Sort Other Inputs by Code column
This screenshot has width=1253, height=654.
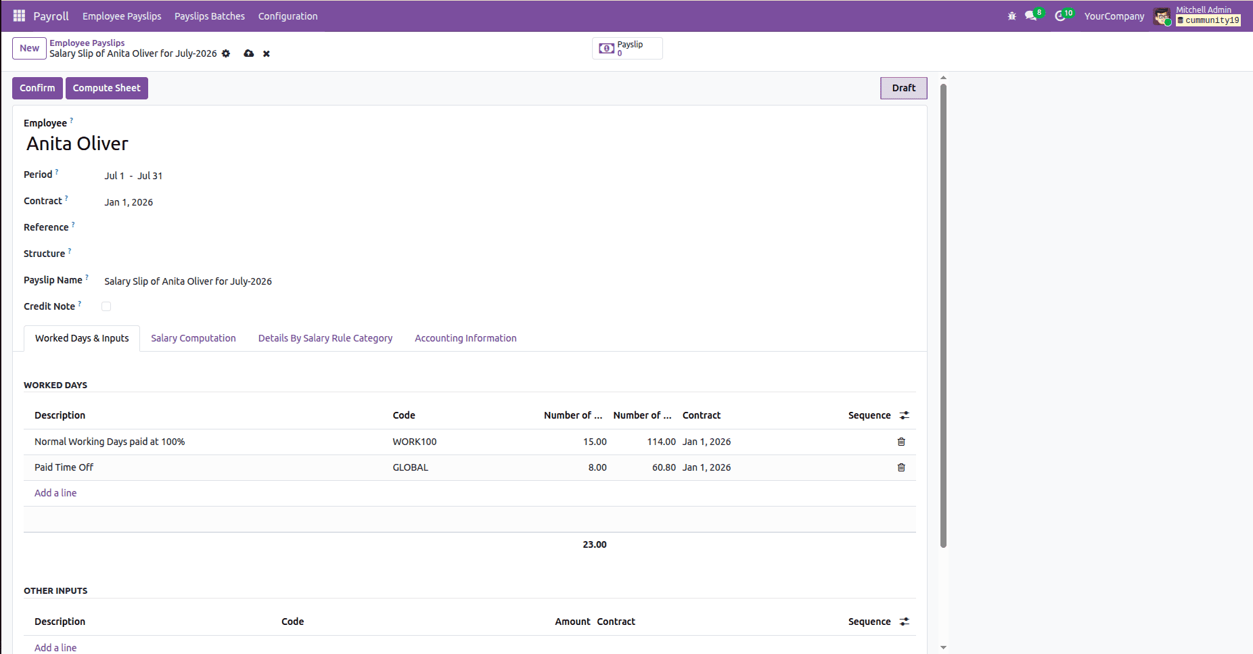(292, 622)
